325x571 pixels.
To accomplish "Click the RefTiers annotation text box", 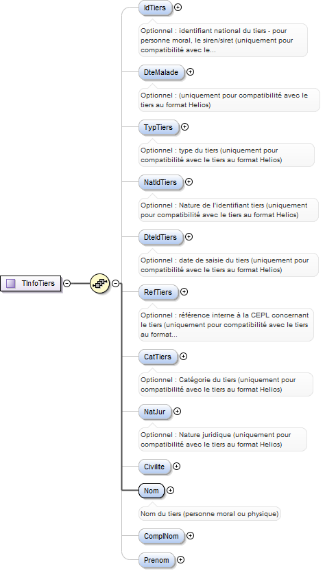I will 226,325.
